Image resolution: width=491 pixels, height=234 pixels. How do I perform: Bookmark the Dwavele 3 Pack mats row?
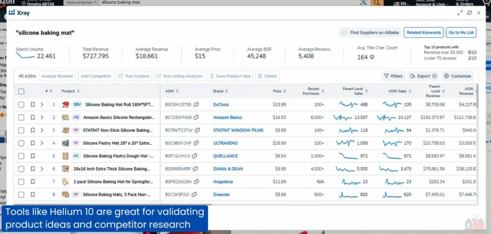[x=33, y=195]
